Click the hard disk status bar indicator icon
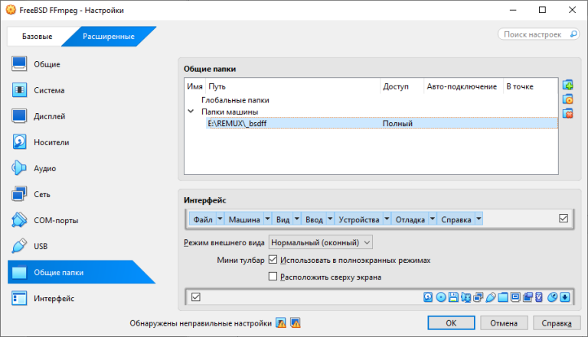Screen dimensions: 588x337 (x=428, y=297)
